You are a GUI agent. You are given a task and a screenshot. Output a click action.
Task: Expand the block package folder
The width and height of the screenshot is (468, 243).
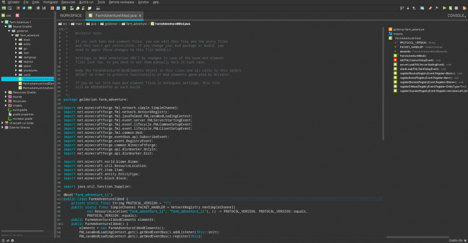pyautogui.click(x=16, y=40)
